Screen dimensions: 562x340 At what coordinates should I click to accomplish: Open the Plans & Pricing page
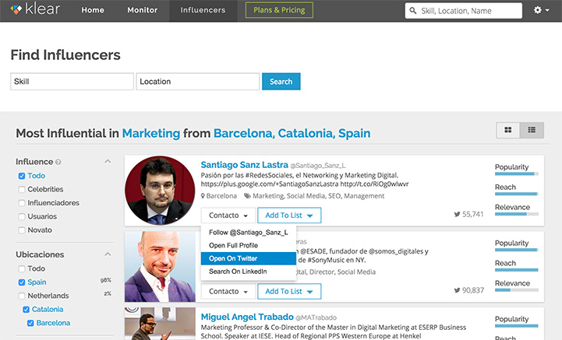click(x=280, y=11)
